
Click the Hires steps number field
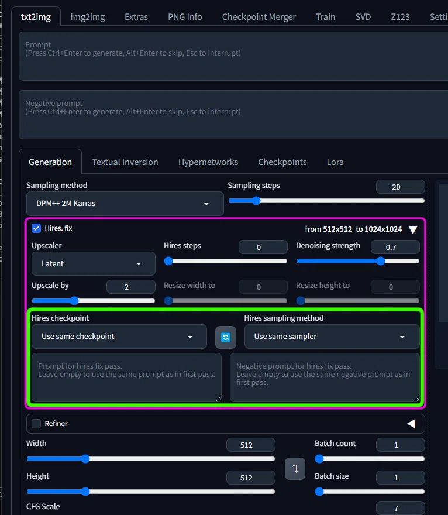[x=263, y=248]
